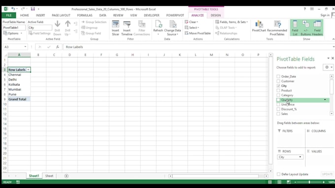Screen dimensions: 335x188
Task: Expand the Clear dropdown
Action: click(x=192, y=22)
